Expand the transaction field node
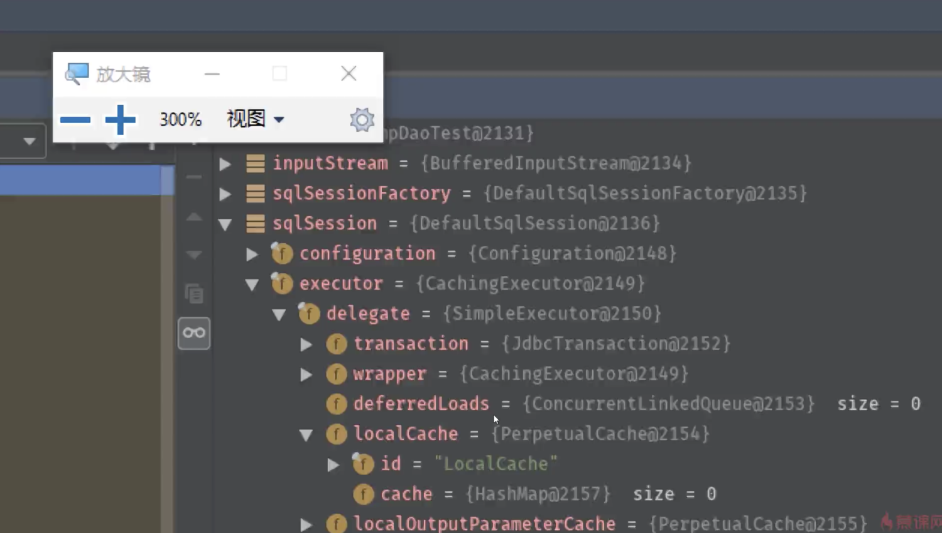The image size is (942, 533). pyautogui.click(x=306, y=344)
